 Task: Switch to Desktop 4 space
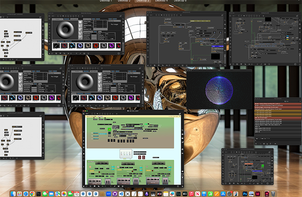pos(161,1)
